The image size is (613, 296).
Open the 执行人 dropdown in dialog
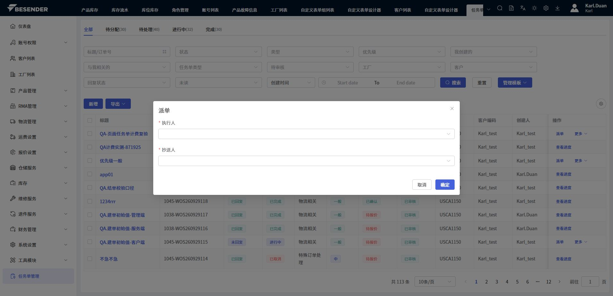coord(306,134)
